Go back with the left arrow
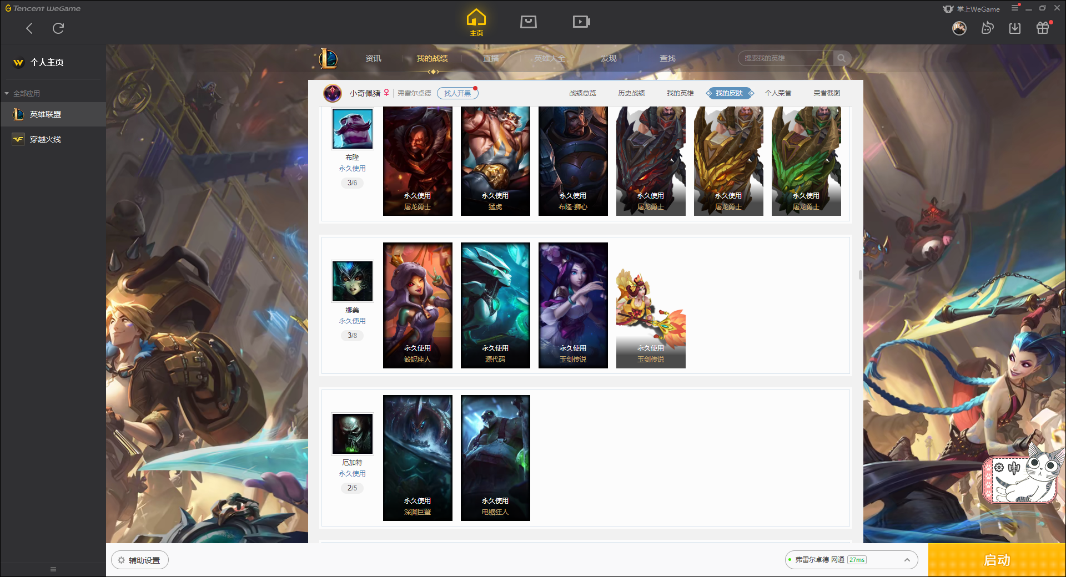Screen dimensions: 1066x577 point(29,28)
